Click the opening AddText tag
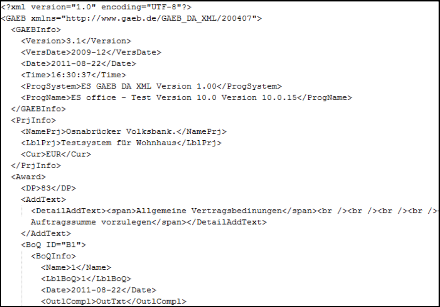 [43, 199]
